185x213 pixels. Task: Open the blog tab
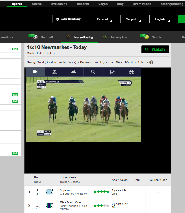tap(120, 4)
